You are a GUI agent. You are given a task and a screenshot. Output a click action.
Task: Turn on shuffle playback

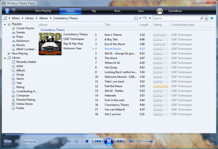(69, 141)
